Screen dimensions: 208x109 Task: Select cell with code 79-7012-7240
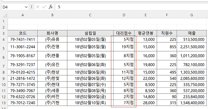pyautogui.click(x=23, y=103)
